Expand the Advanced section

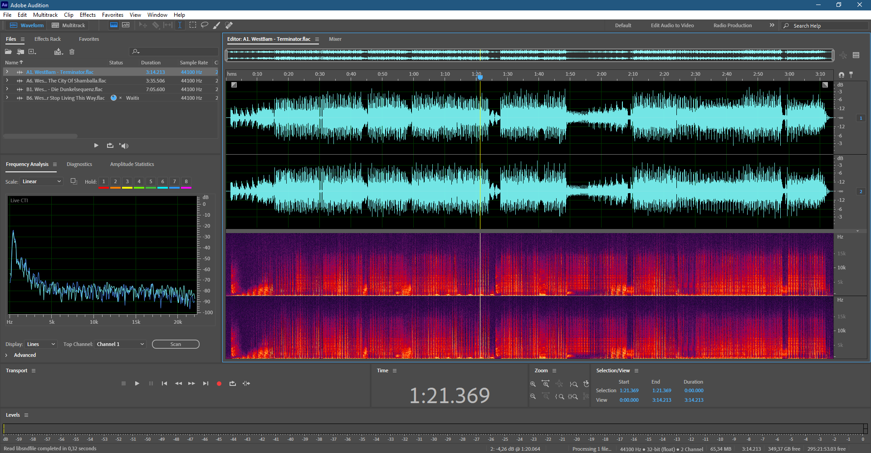6,355
